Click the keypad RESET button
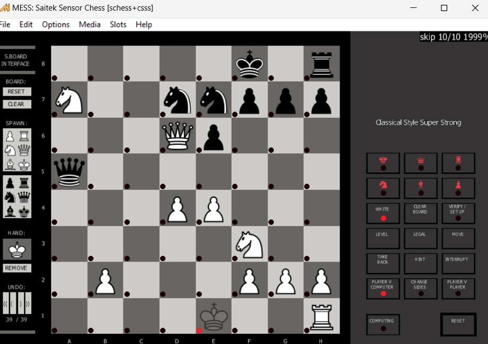This screenshot has height=344, width=488. [458, 324]
